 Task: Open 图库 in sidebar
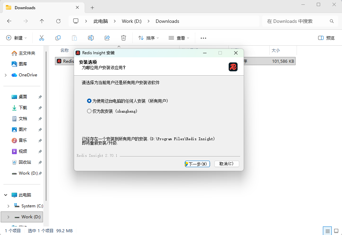19,64
